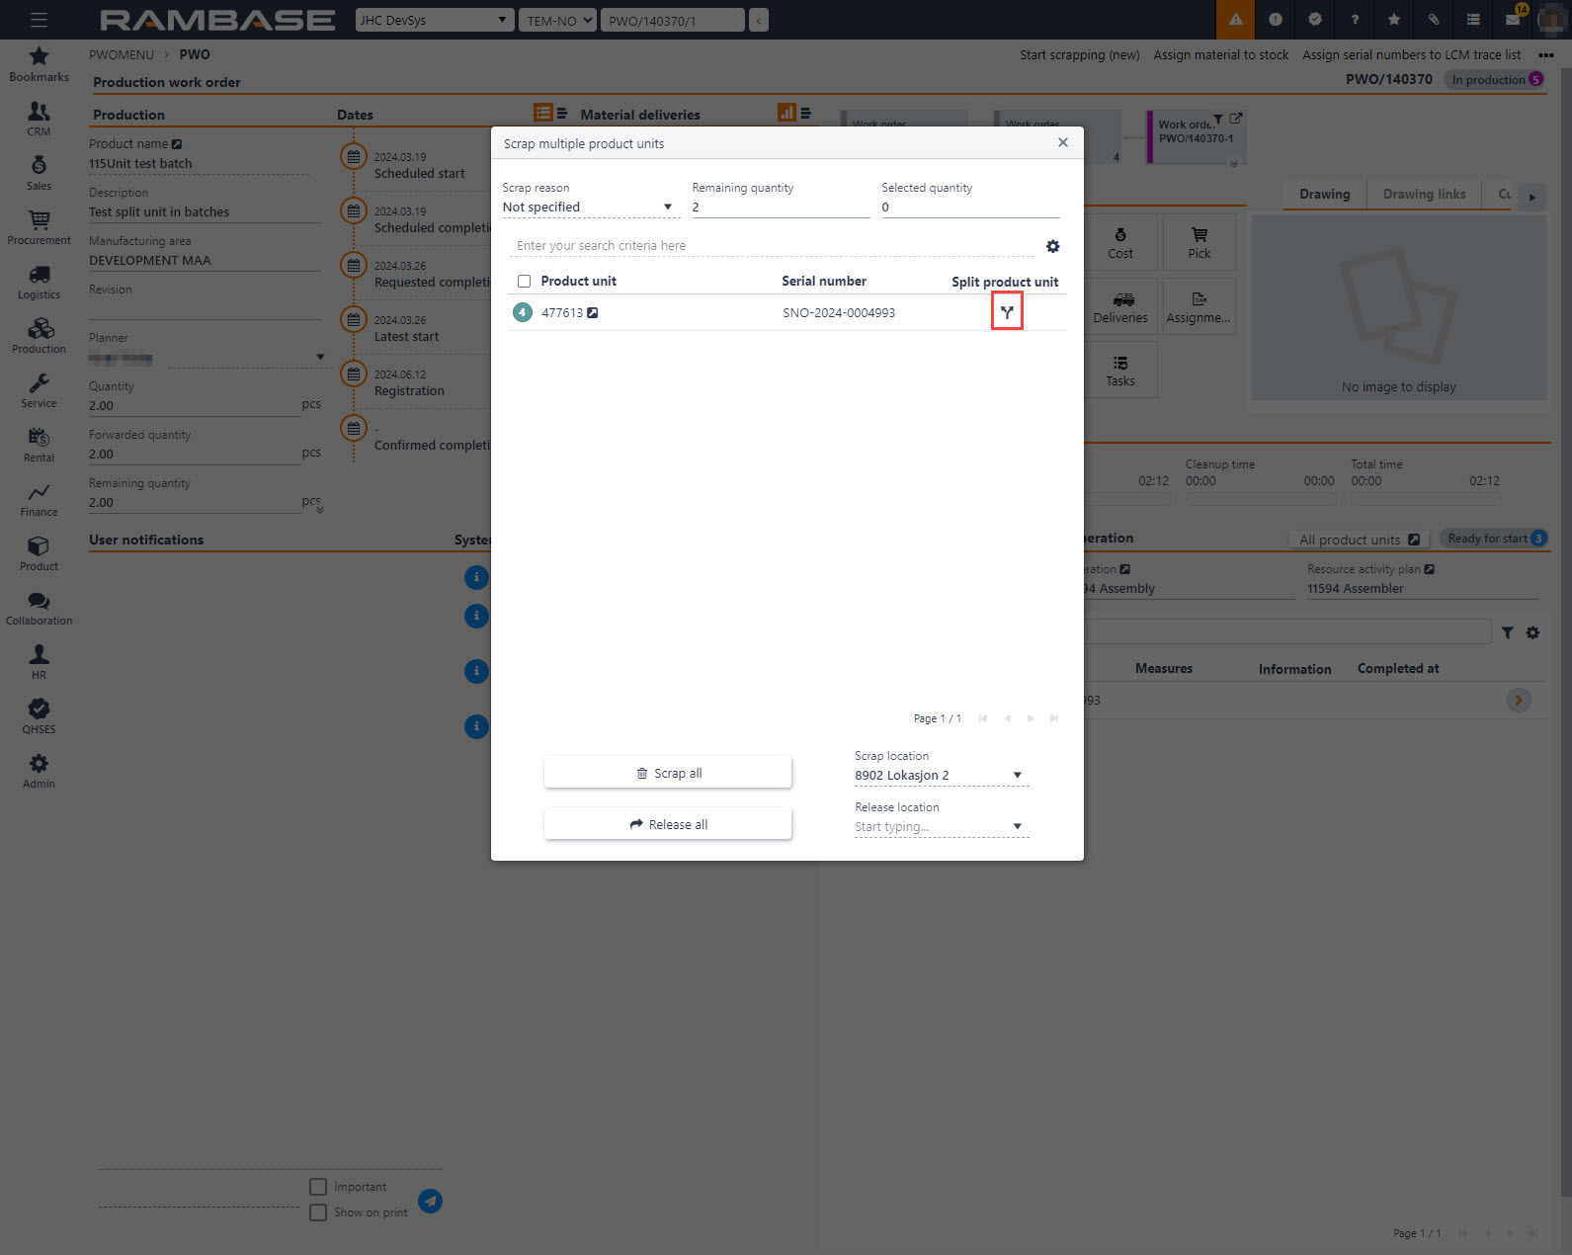Open HR module in sidebar
This screenshot has height=1255, width=1572.
(39, 662)
